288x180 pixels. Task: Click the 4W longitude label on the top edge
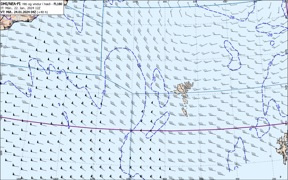[225, 1]
